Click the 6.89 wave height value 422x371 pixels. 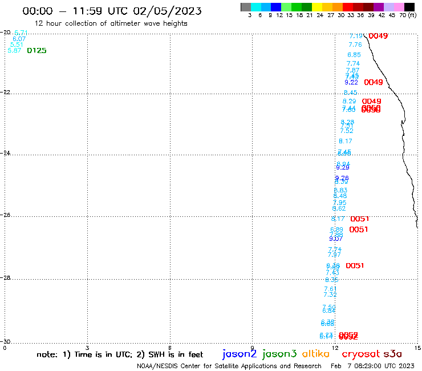[x=336, y=229]
